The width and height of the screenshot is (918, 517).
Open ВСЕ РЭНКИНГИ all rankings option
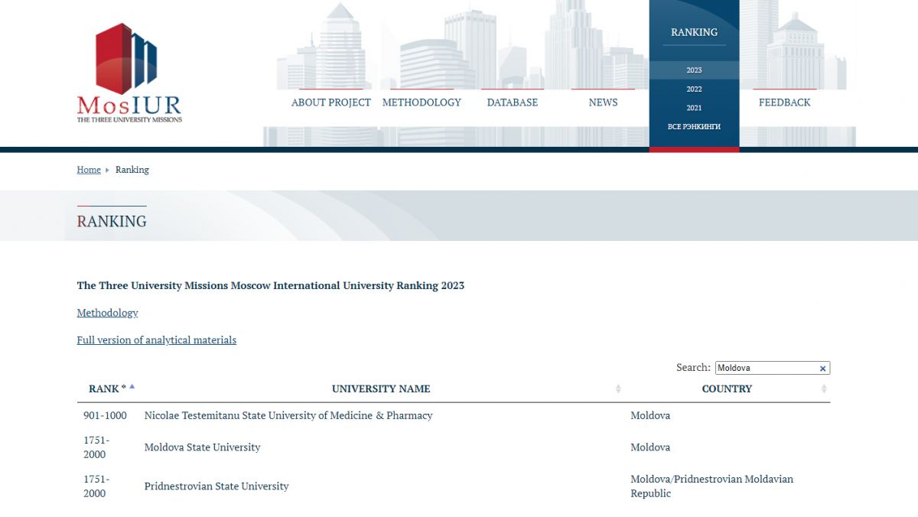pyautogui.click(x=694, y=127)
